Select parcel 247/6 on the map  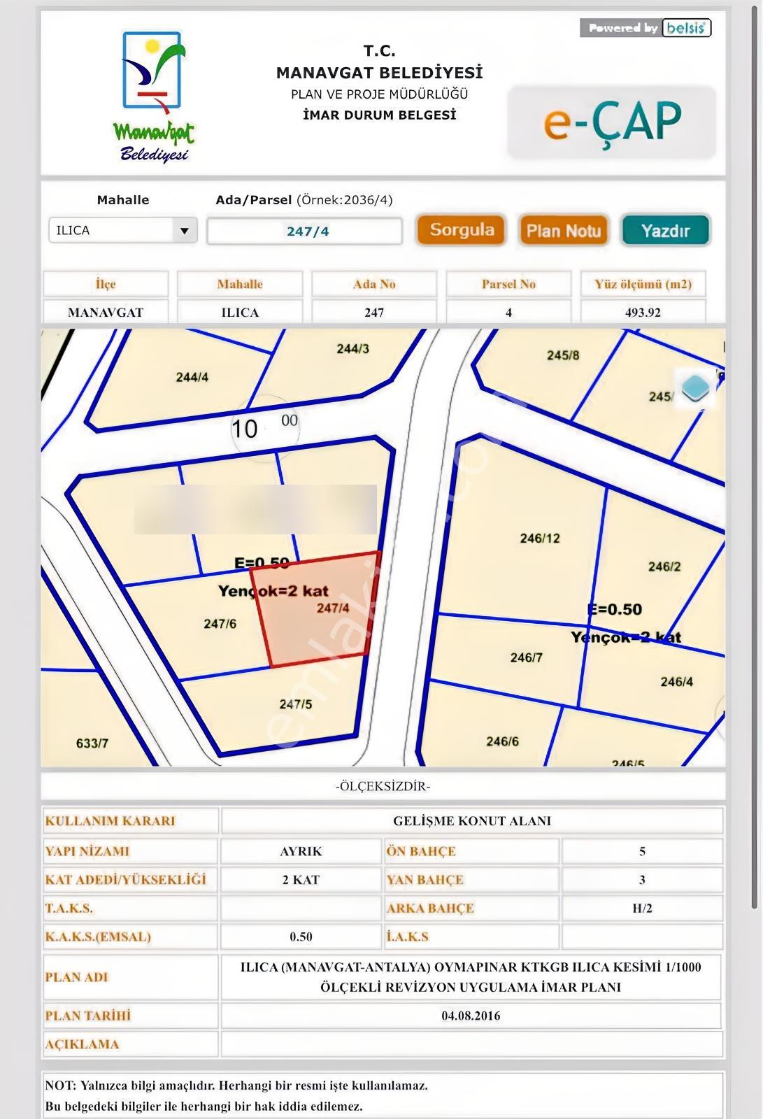pyautogui.click(x=220, y=624)
